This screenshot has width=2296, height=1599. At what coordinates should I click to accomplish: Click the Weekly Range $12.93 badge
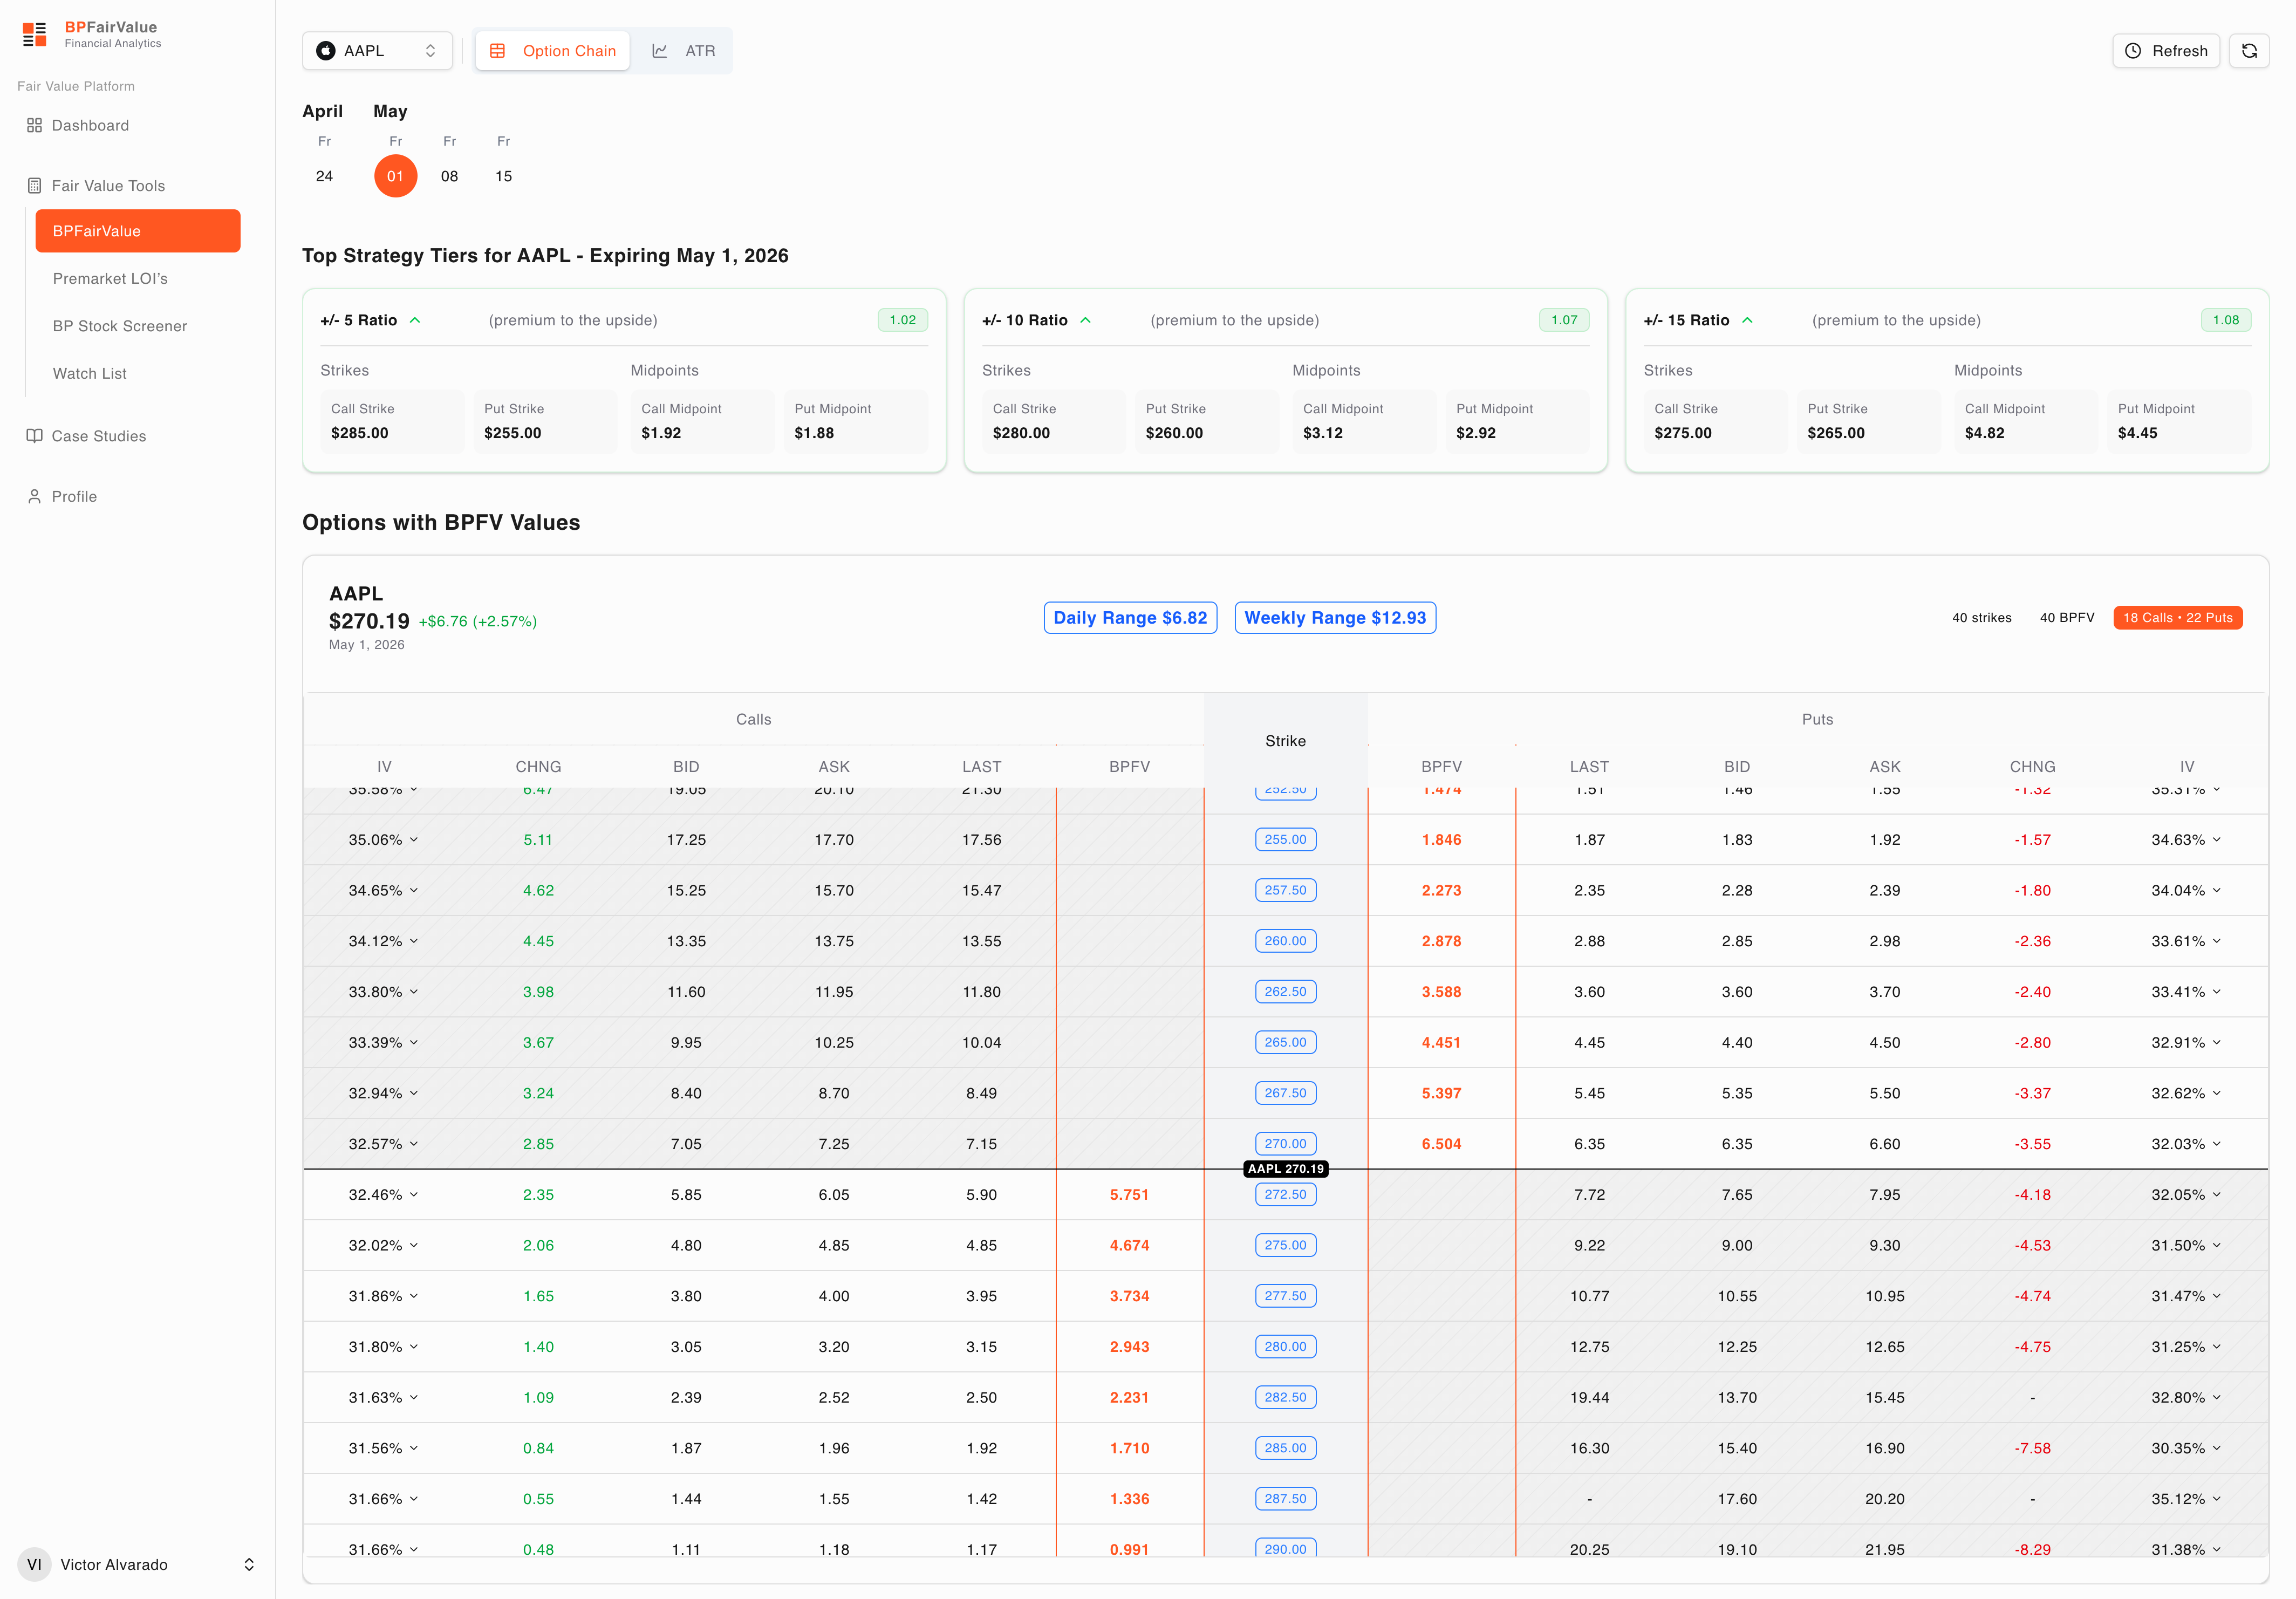(x=1335, y=618)
